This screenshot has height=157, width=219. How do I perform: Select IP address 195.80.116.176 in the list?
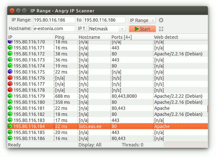pos(29,78)
